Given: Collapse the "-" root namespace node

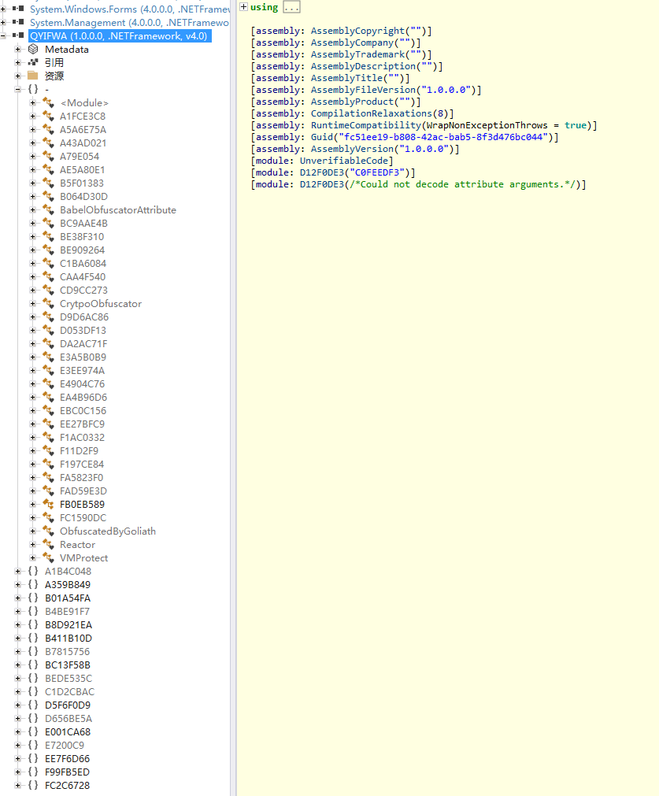Looking at the screenshot, I should [18, 90].
